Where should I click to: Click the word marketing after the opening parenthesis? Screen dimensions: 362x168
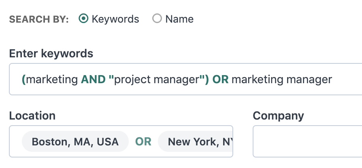tap(52, 80)
